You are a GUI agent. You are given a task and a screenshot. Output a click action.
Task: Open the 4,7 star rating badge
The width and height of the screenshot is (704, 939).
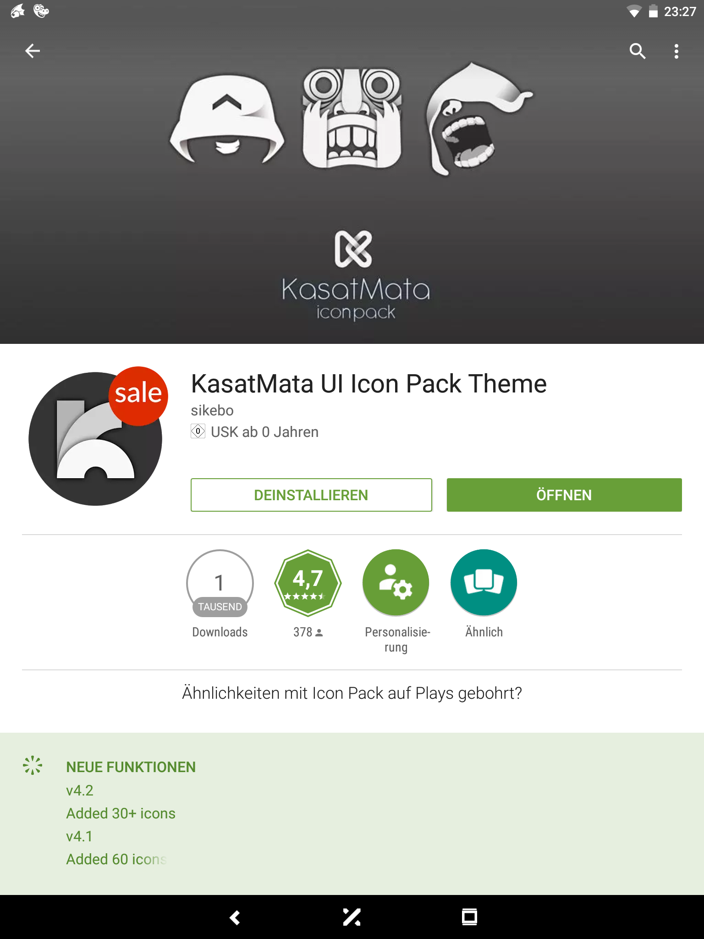tap(308, 583)
